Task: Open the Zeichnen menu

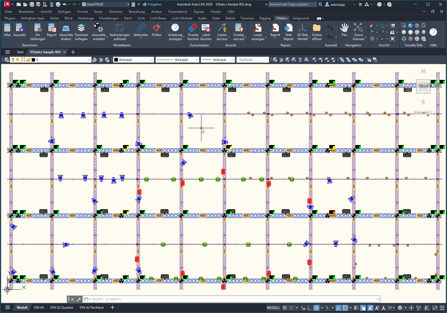Action: tap(116, 12)
